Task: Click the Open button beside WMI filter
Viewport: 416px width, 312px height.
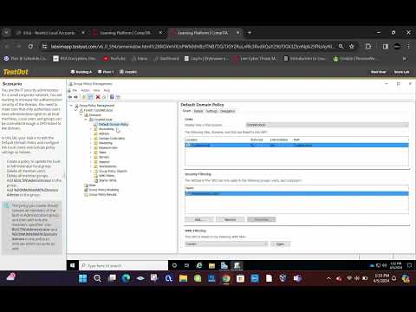Action: pos(281,244)
